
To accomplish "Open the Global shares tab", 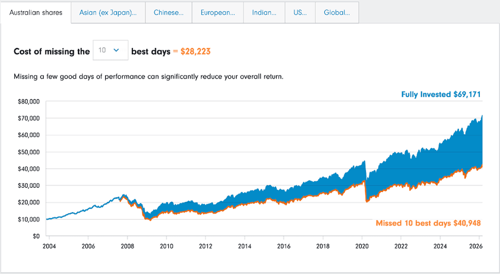I will pyautogui.click(x=337, y=13).
